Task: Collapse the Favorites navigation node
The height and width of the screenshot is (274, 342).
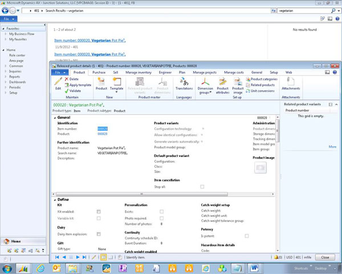Action: coord(3,29)
